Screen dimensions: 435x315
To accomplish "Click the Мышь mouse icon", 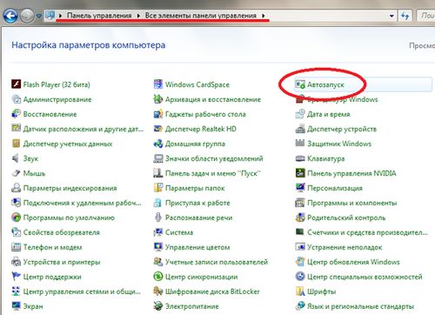I will [16, 173].
